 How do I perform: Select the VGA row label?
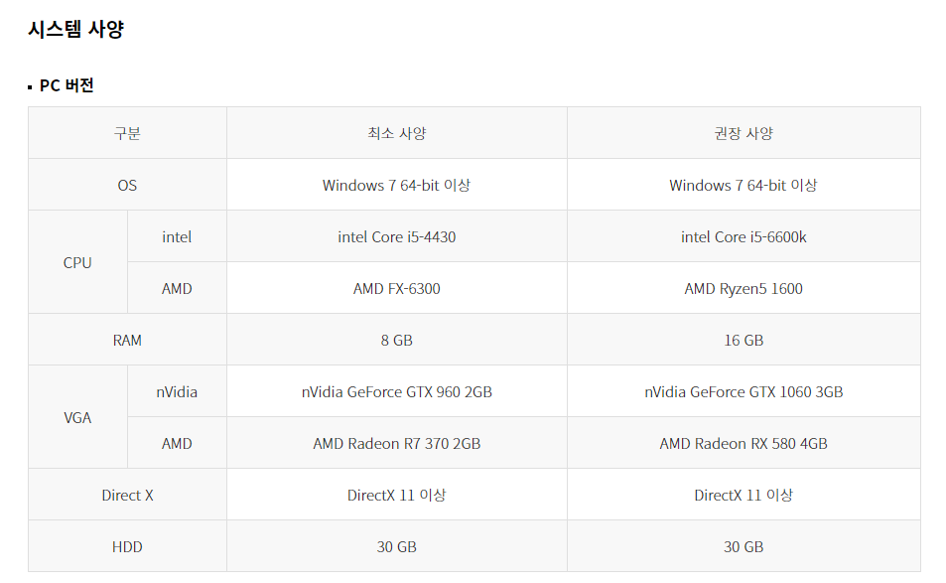(77, 418)
